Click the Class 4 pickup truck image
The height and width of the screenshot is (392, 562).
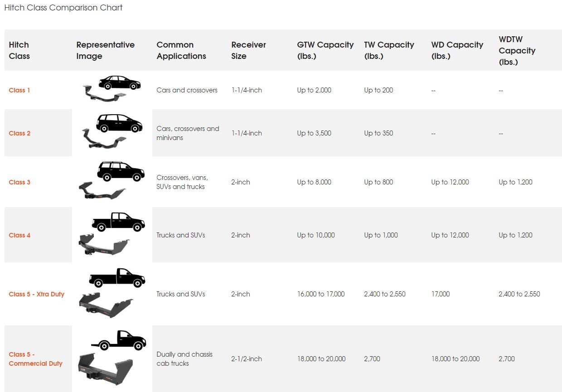click(112, 234)
